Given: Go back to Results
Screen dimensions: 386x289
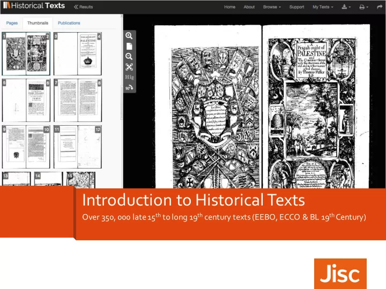Looking at the screenshot, I should 84,7.
